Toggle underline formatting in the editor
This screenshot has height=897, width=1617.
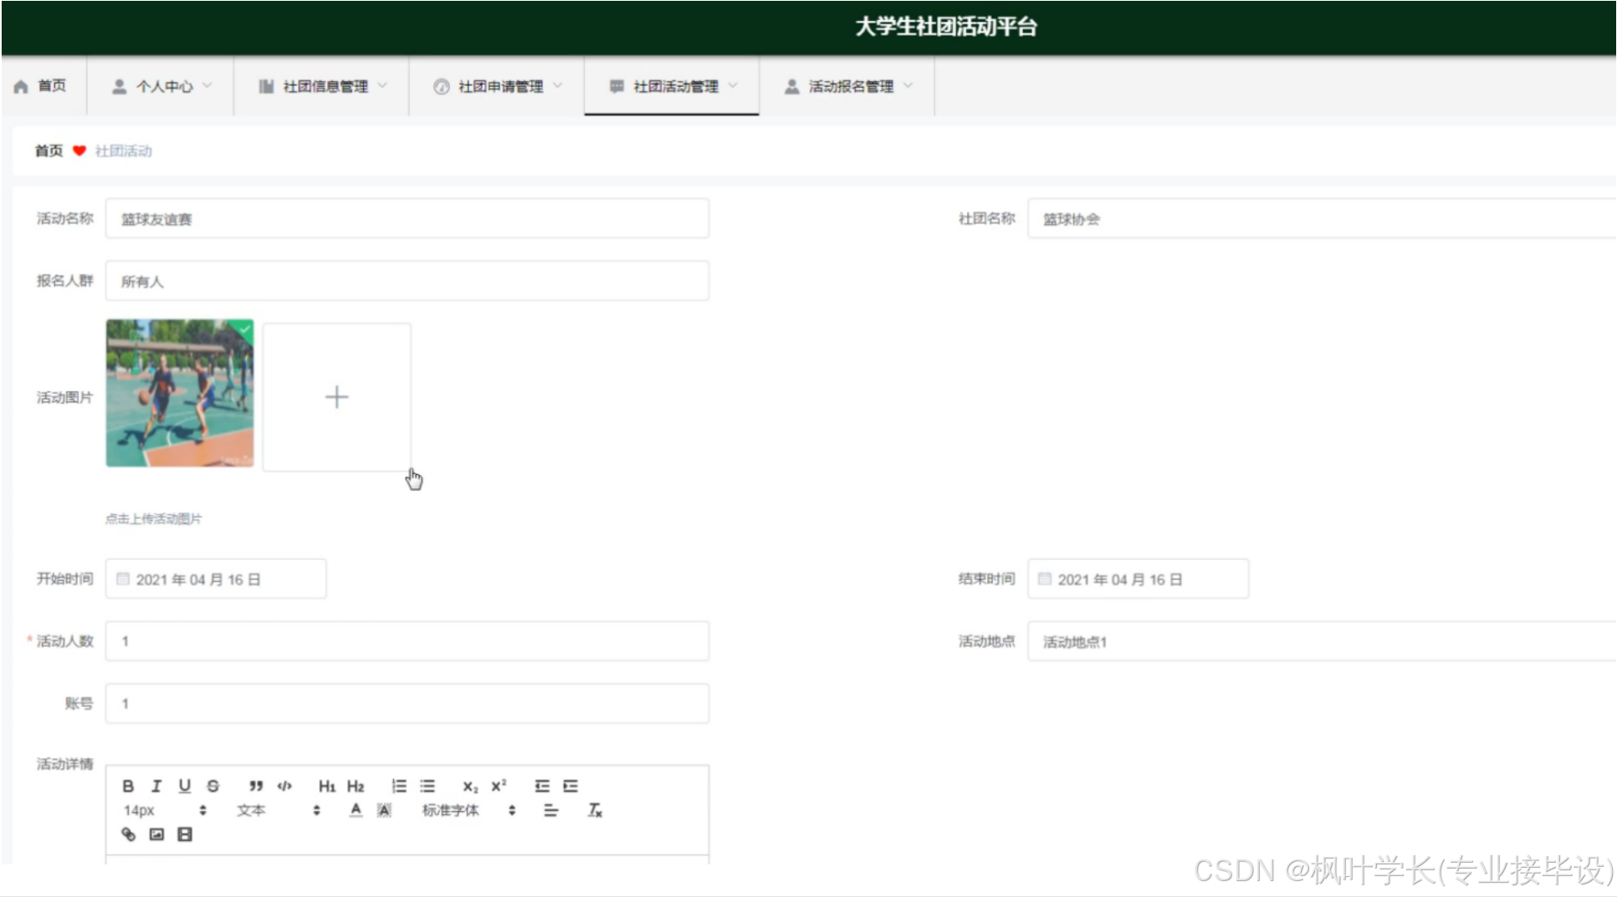pos(185,786)
